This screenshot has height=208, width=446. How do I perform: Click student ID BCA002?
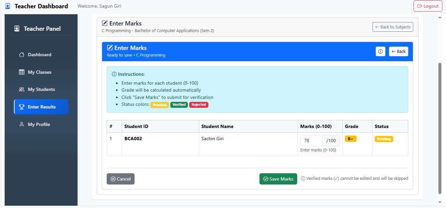pyautogui.click(x=133, y=139)
